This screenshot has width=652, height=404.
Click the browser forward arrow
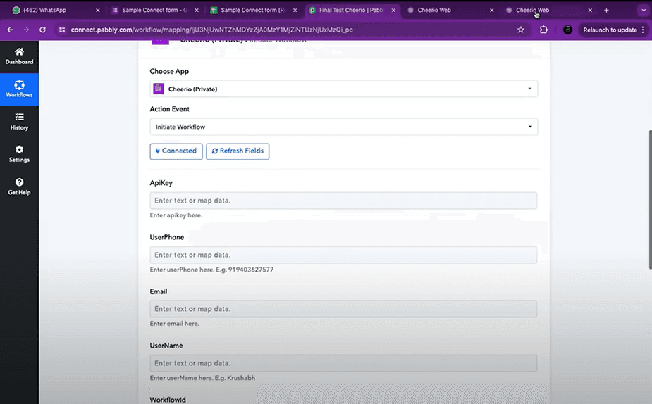[x=26, y=30]
